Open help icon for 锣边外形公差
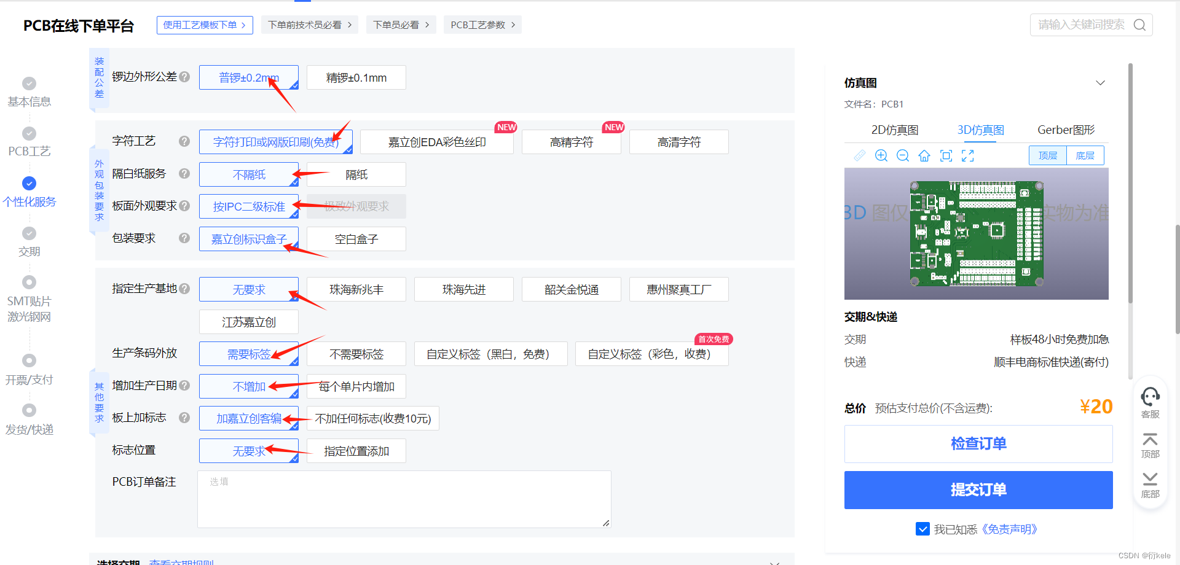This screenshot has width=1180, height=565. (x=184, y=77)
